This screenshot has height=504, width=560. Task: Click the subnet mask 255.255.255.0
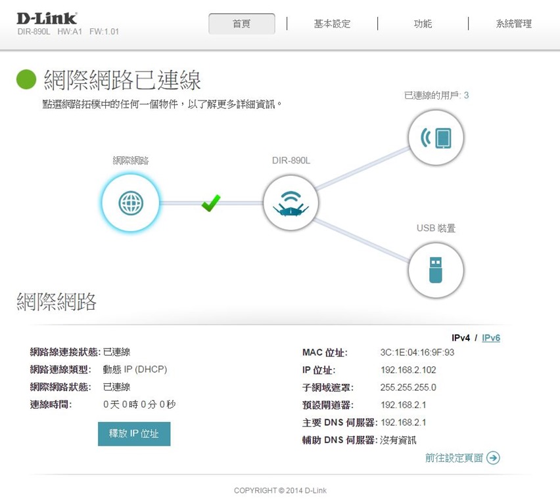408,387
